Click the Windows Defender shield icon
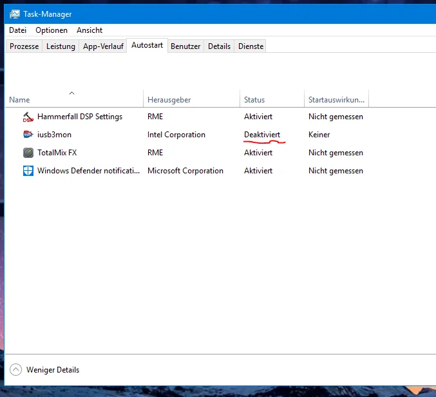 tap(28, 171)
